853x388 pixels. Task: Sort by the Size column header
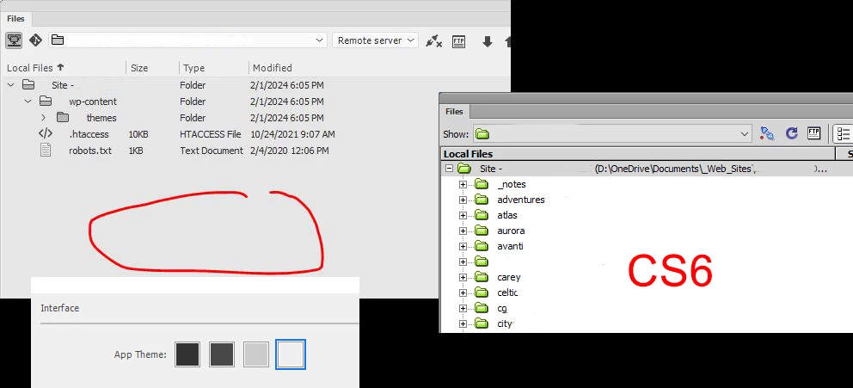pos(139,68)
